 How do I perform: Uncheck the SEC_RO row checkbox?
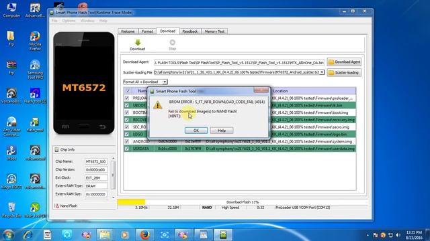coord(127,127)
